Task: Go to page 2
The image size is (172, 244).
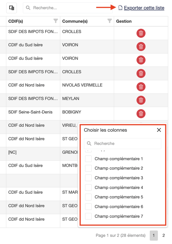Action: pyautogui.click(x=163, y=235)
